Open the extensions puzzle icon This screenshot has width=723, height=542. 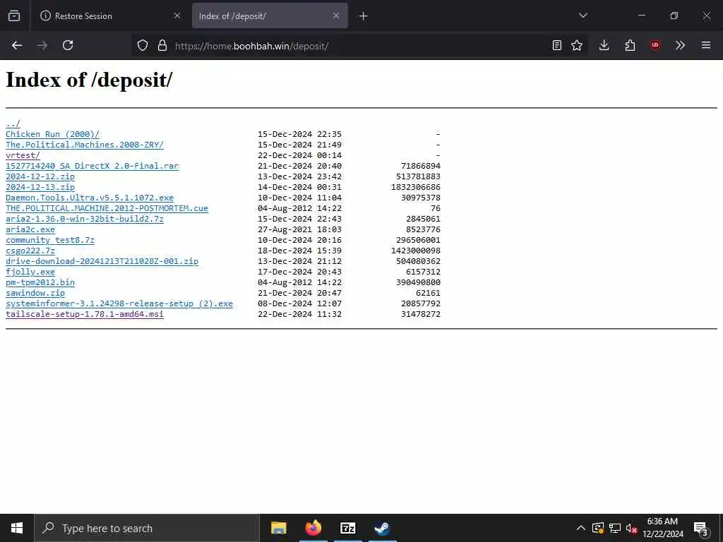[x=630, y=45]
